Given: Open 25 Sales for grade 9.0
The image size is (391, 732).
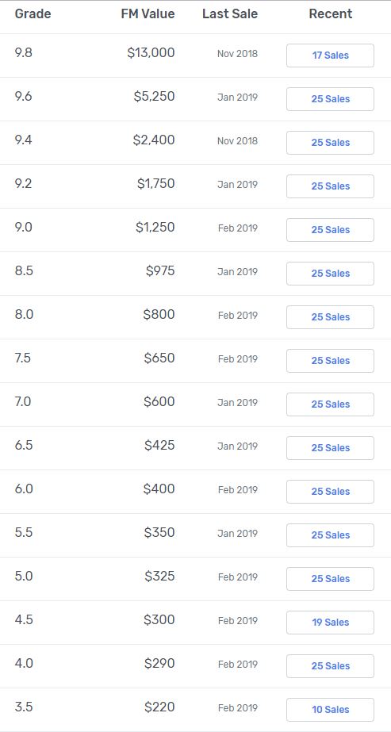Looking at the screenshot, I should (330, 230).
